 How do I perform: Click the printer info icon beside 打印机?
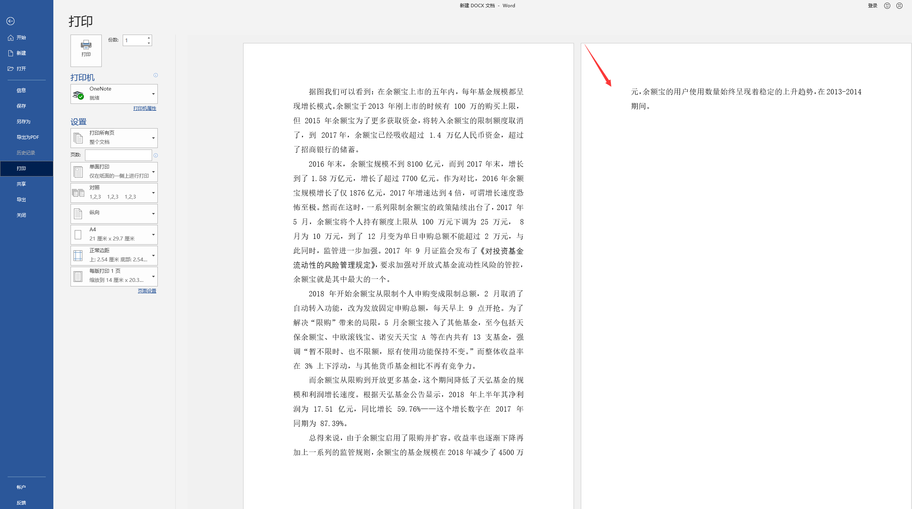(x=155, y=75)
